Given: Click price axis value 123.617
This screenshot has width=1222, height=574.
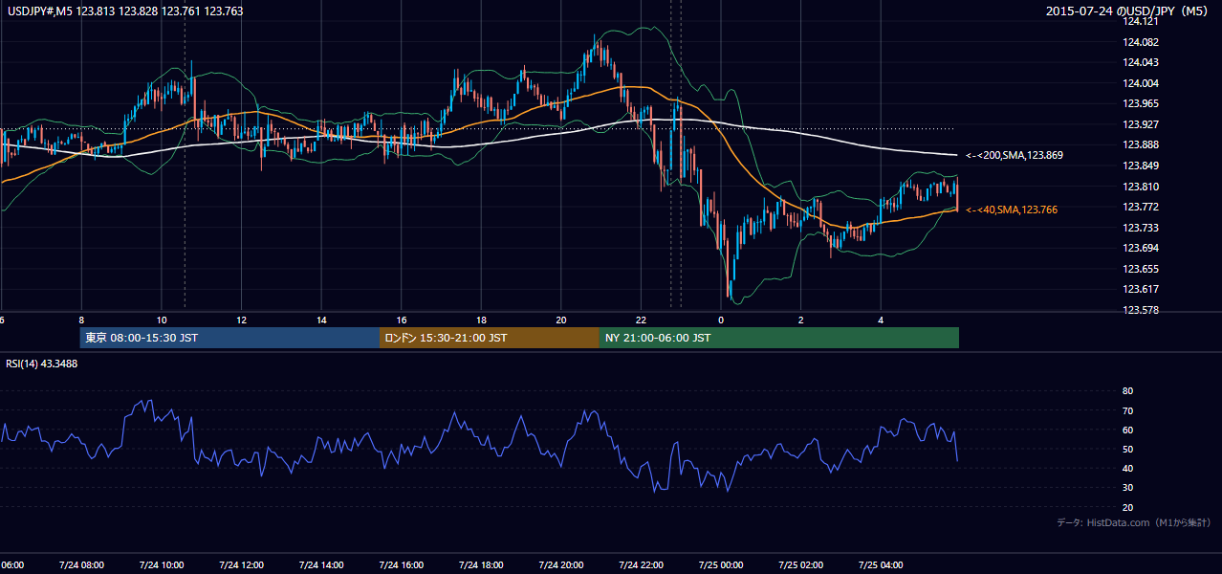Looking at the screenshot, I should [1140, 289].
